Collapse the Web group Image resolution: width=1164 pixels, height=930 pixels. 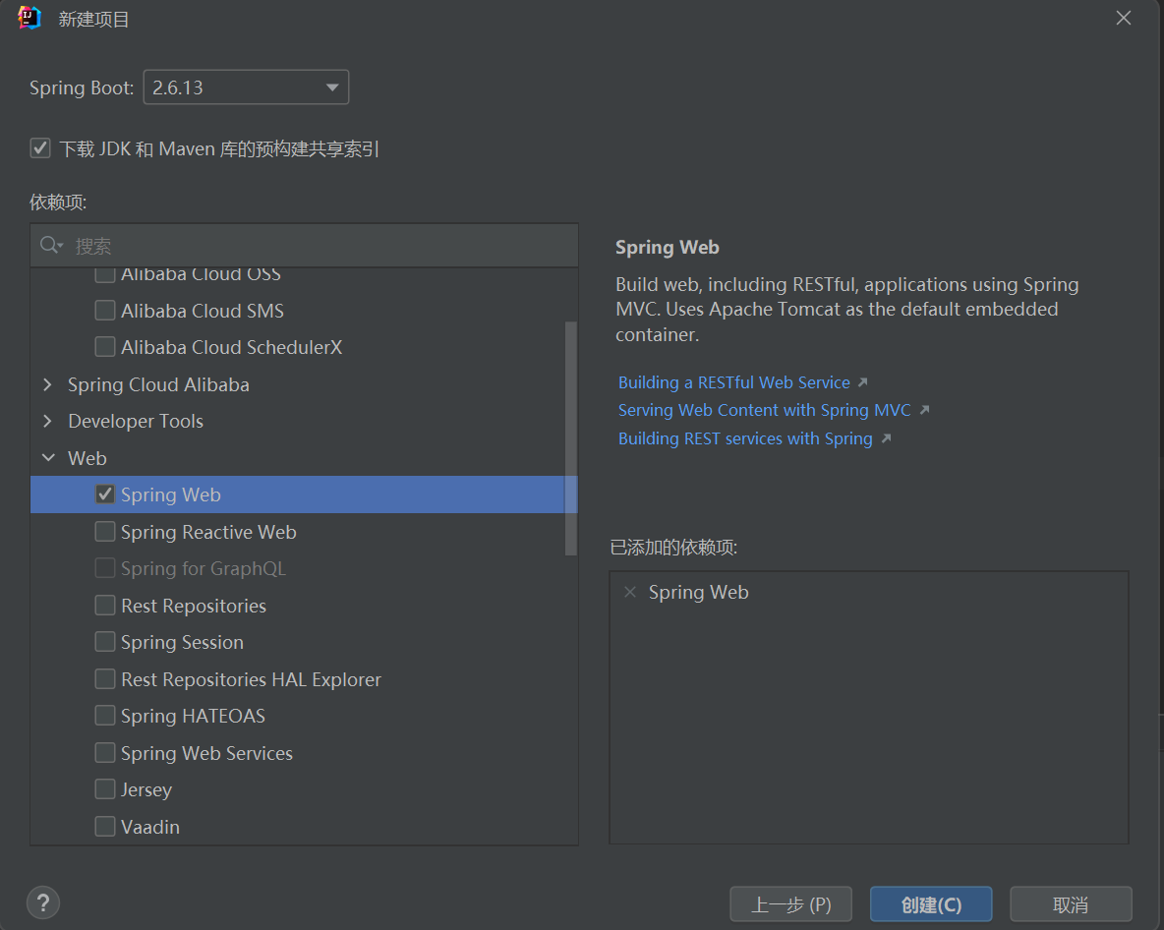coord(48,458)
